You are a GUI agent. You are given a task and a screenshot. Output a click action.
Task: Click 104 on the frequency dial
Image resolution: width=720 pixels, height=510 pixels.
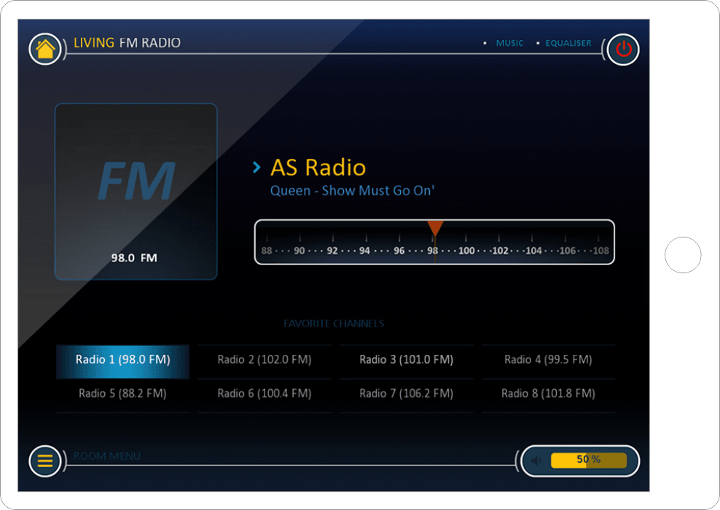click(533, 251)
